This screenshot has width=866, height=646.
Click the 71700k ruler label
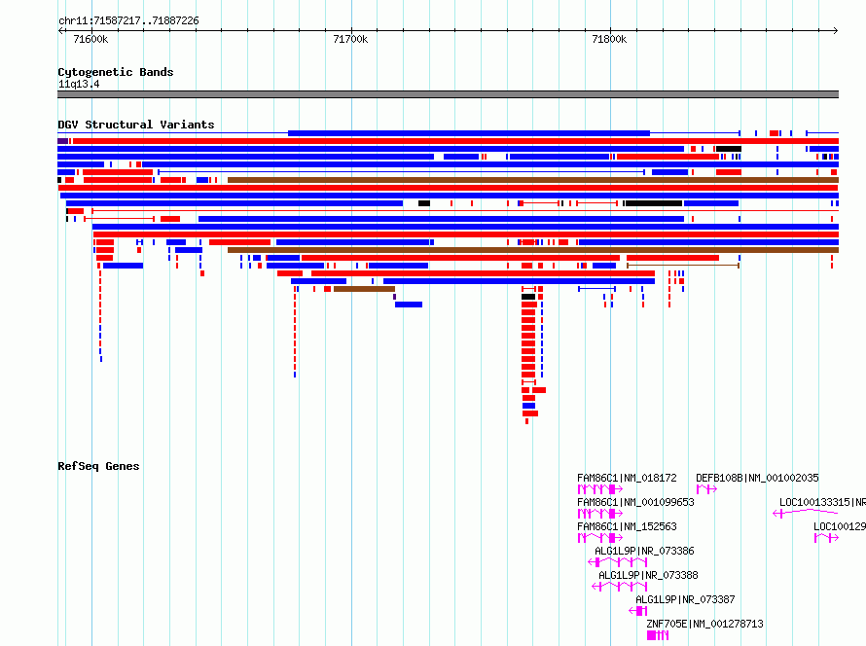(350, 39)
